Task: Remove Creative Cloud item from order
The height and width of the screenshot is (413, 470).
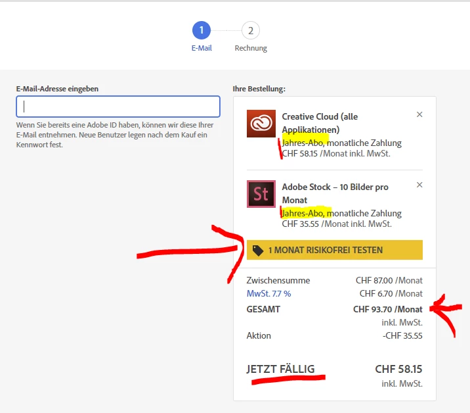Action: point(419,114)
